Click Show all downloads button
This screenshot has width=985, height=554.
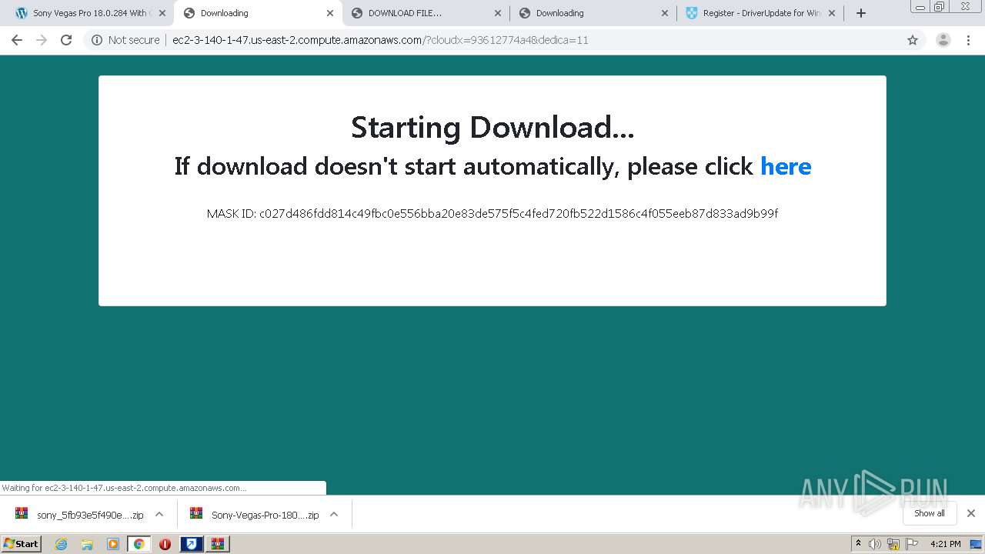pos(930,513)
